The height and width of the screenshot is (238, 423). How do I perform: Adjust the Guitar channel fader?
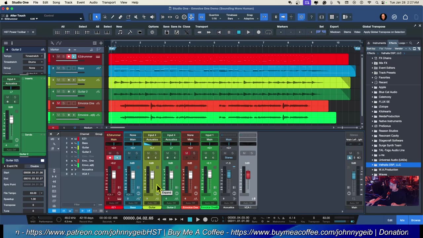point(152,175)
